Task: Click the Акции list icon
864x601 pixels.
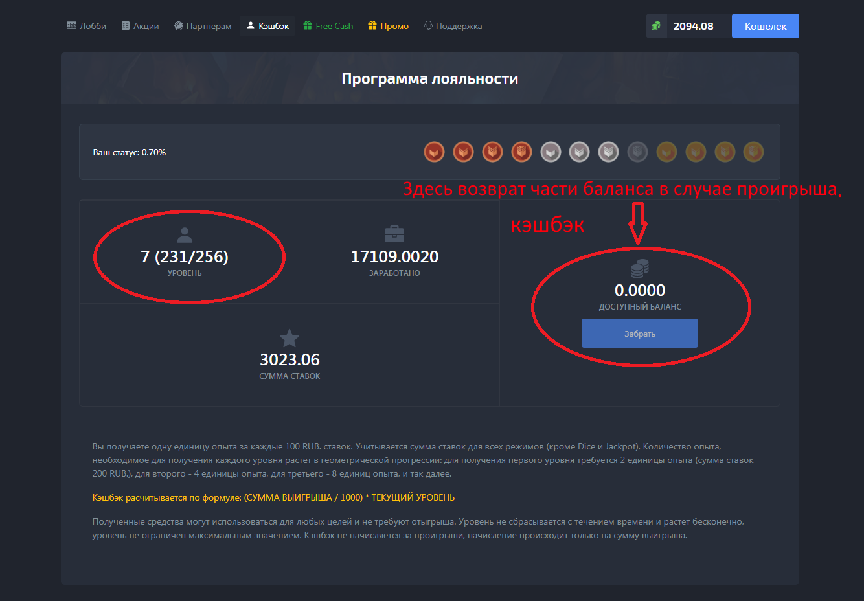Action: (126, 26)
